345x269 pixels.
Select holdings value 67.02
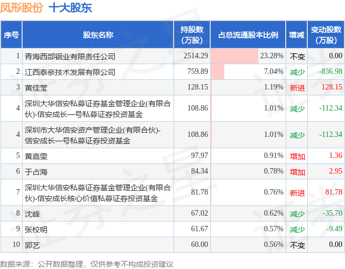click(x=199, y=213)
